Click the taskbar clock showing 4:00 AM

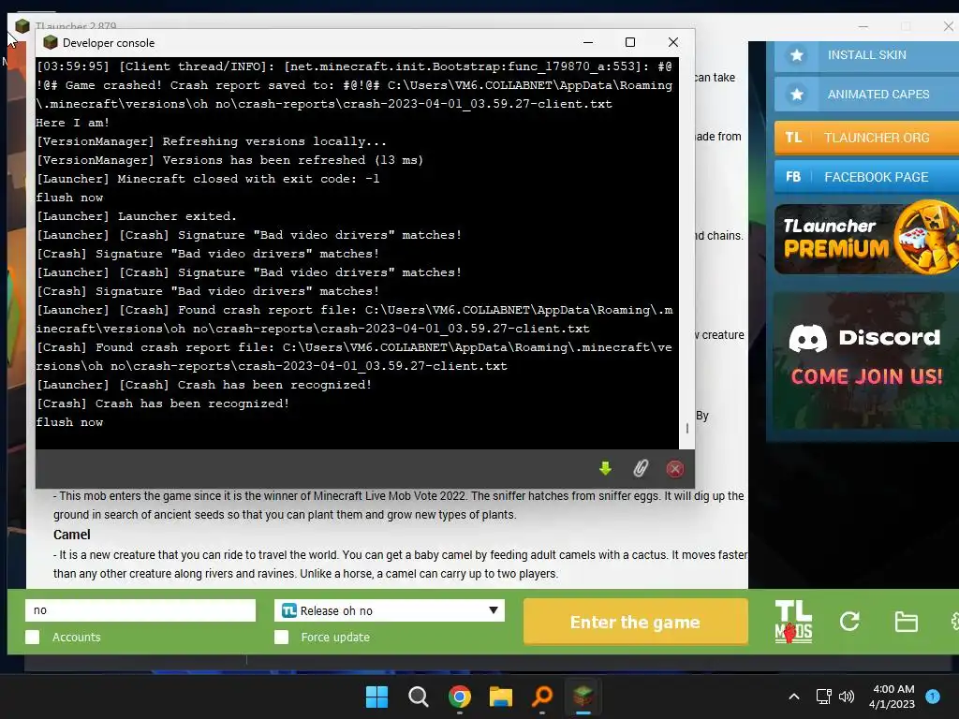[893, 697]
